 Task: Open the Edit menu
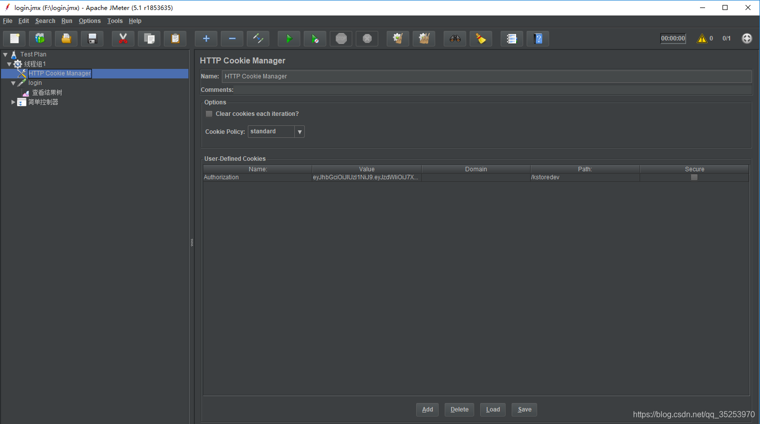23,21
